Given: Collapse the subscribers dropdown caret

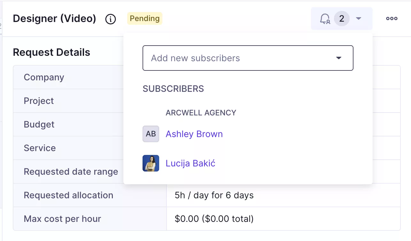Looking at the screenshot, I should [359, 19].
